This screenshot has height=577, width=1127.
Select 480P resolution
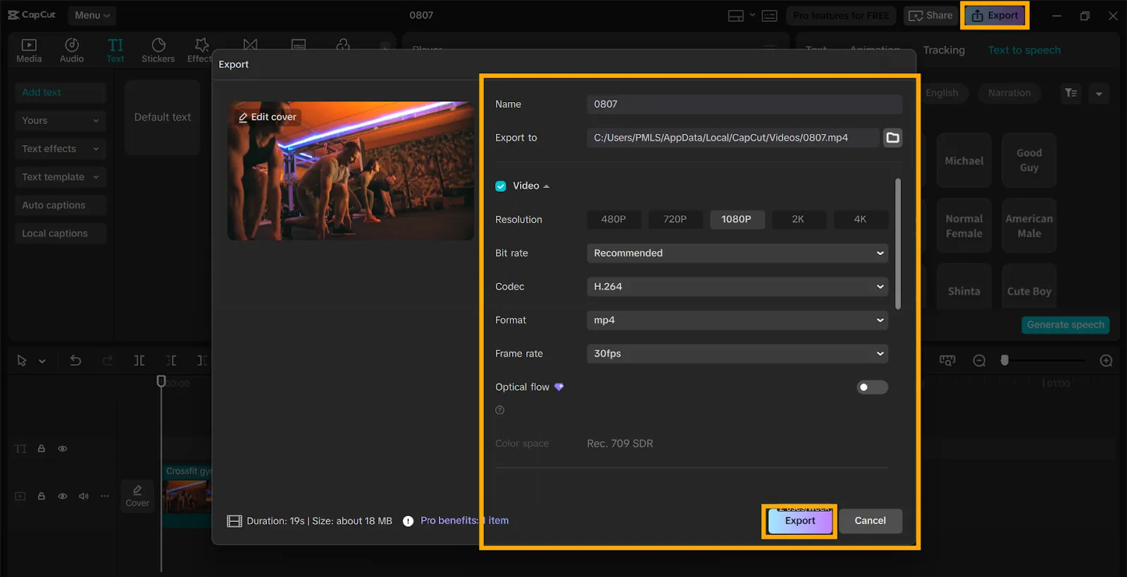pyautogui.click(x=614, y=219)
